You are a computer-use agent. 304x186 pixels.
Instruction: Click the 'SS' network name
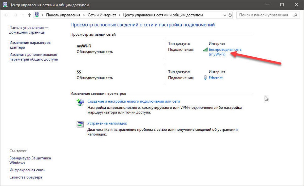(x=79, y=72)
